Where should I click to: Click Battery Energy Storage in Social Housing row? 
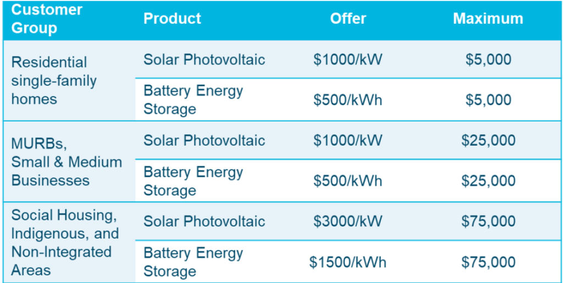tap(193, 262)
